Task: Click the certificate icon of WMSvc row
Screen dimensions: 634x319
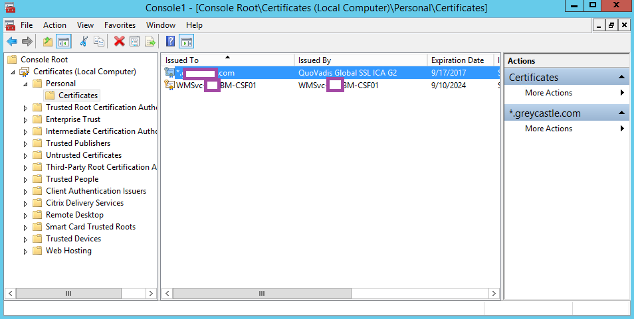Action: 169,85
